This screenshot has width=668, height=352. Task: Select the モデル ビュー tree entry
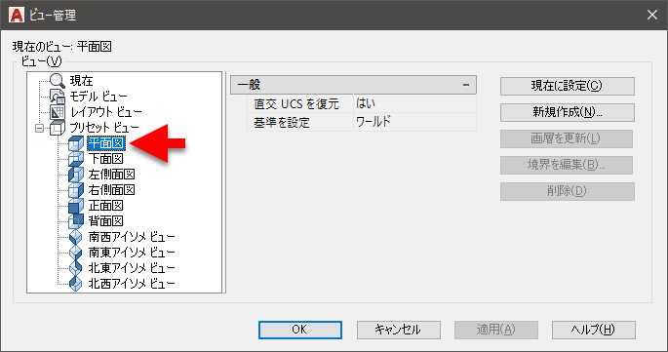98,97
